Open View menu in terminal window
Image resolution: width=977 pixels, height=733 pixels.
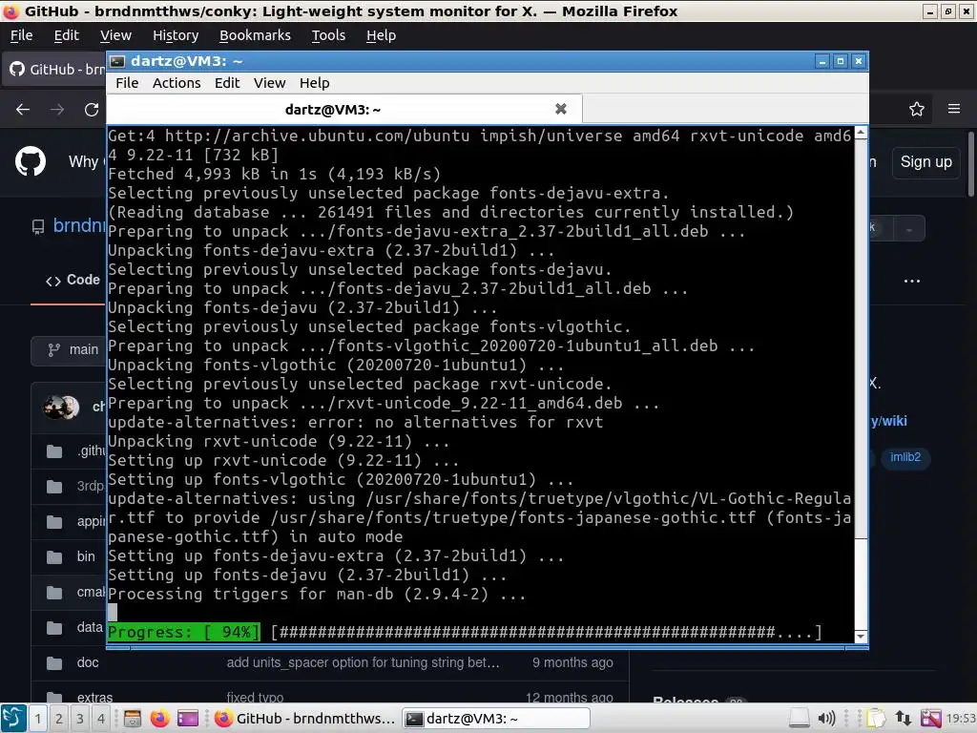point(269,83)
